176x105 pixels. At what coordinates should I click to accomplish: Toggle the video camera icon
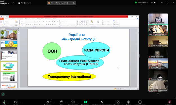pos(16,102)
